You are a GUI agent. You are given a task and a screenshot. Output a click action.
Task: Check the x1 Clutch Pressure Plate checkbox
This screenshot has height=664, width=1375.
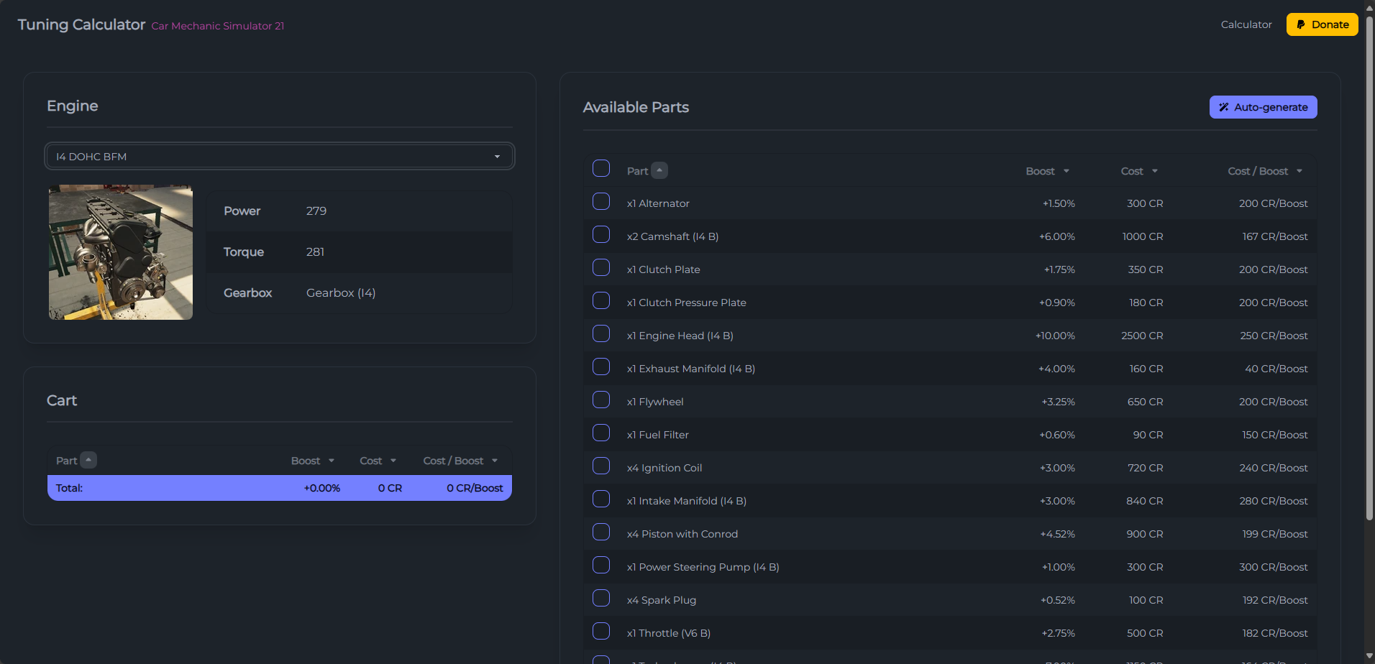pos(601,300)
